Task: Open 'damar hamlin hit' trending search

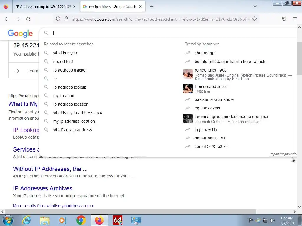Action: point(210,138)
